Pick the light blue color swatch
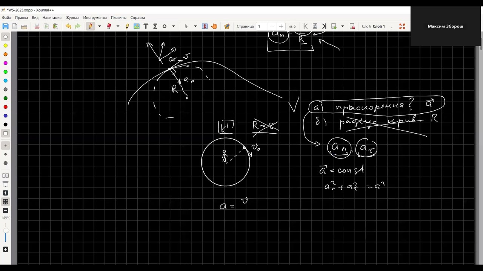 click(x=5, y=81)
